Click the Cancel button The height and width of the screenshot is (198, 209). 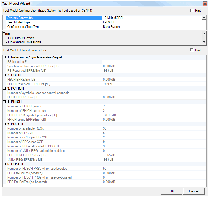[x=194, y=191]
